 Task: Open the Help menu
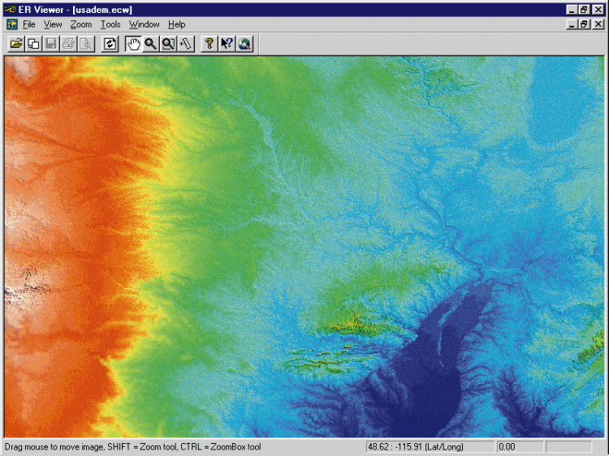click(x=177, y=24)
